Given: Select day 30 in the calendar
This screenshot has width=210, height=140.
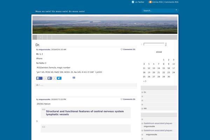Looking at the screenshot, I should (x=169, y=77).
